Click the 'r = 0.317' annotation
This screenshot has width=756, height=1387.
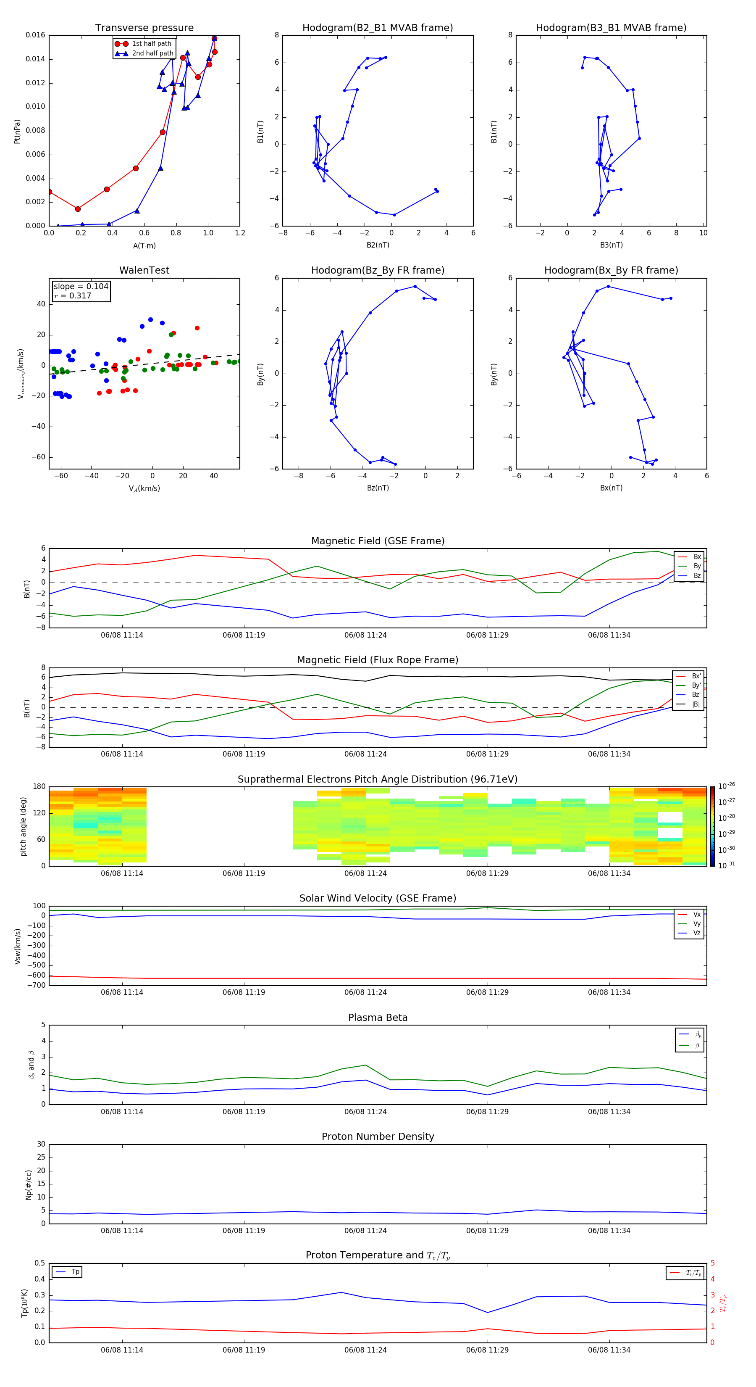73,295
